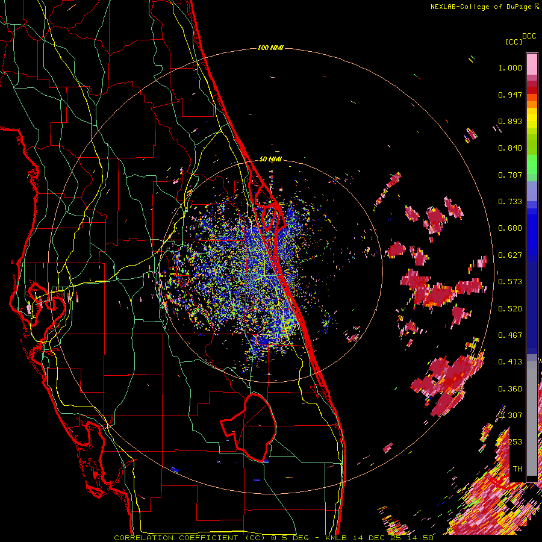Image resolution: width=542 pixels, height=542 pixels.
Task: Click the 0.893 scale value
Action: (510, 121)
